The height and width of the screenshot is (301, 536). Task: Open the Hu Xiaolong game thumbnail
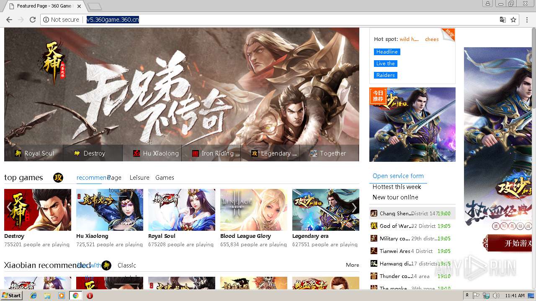pyautogui.click(x=110, y=210)
